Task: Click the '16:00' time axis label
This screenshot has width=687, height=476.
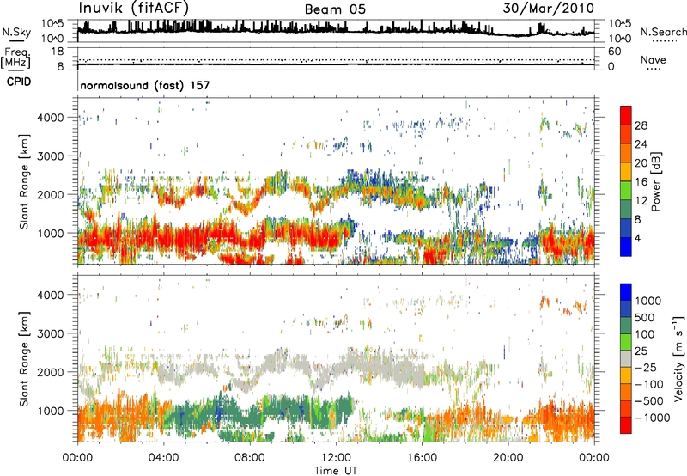Action: (x=422, y=458)
